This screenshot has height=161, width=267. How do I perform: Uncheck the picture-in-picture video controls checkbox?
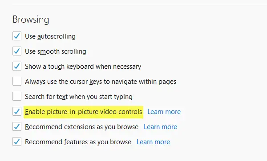(17, 111)
